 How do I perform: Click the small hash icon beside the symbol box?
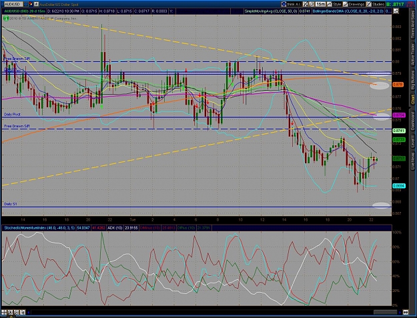(x=36, y=4)
